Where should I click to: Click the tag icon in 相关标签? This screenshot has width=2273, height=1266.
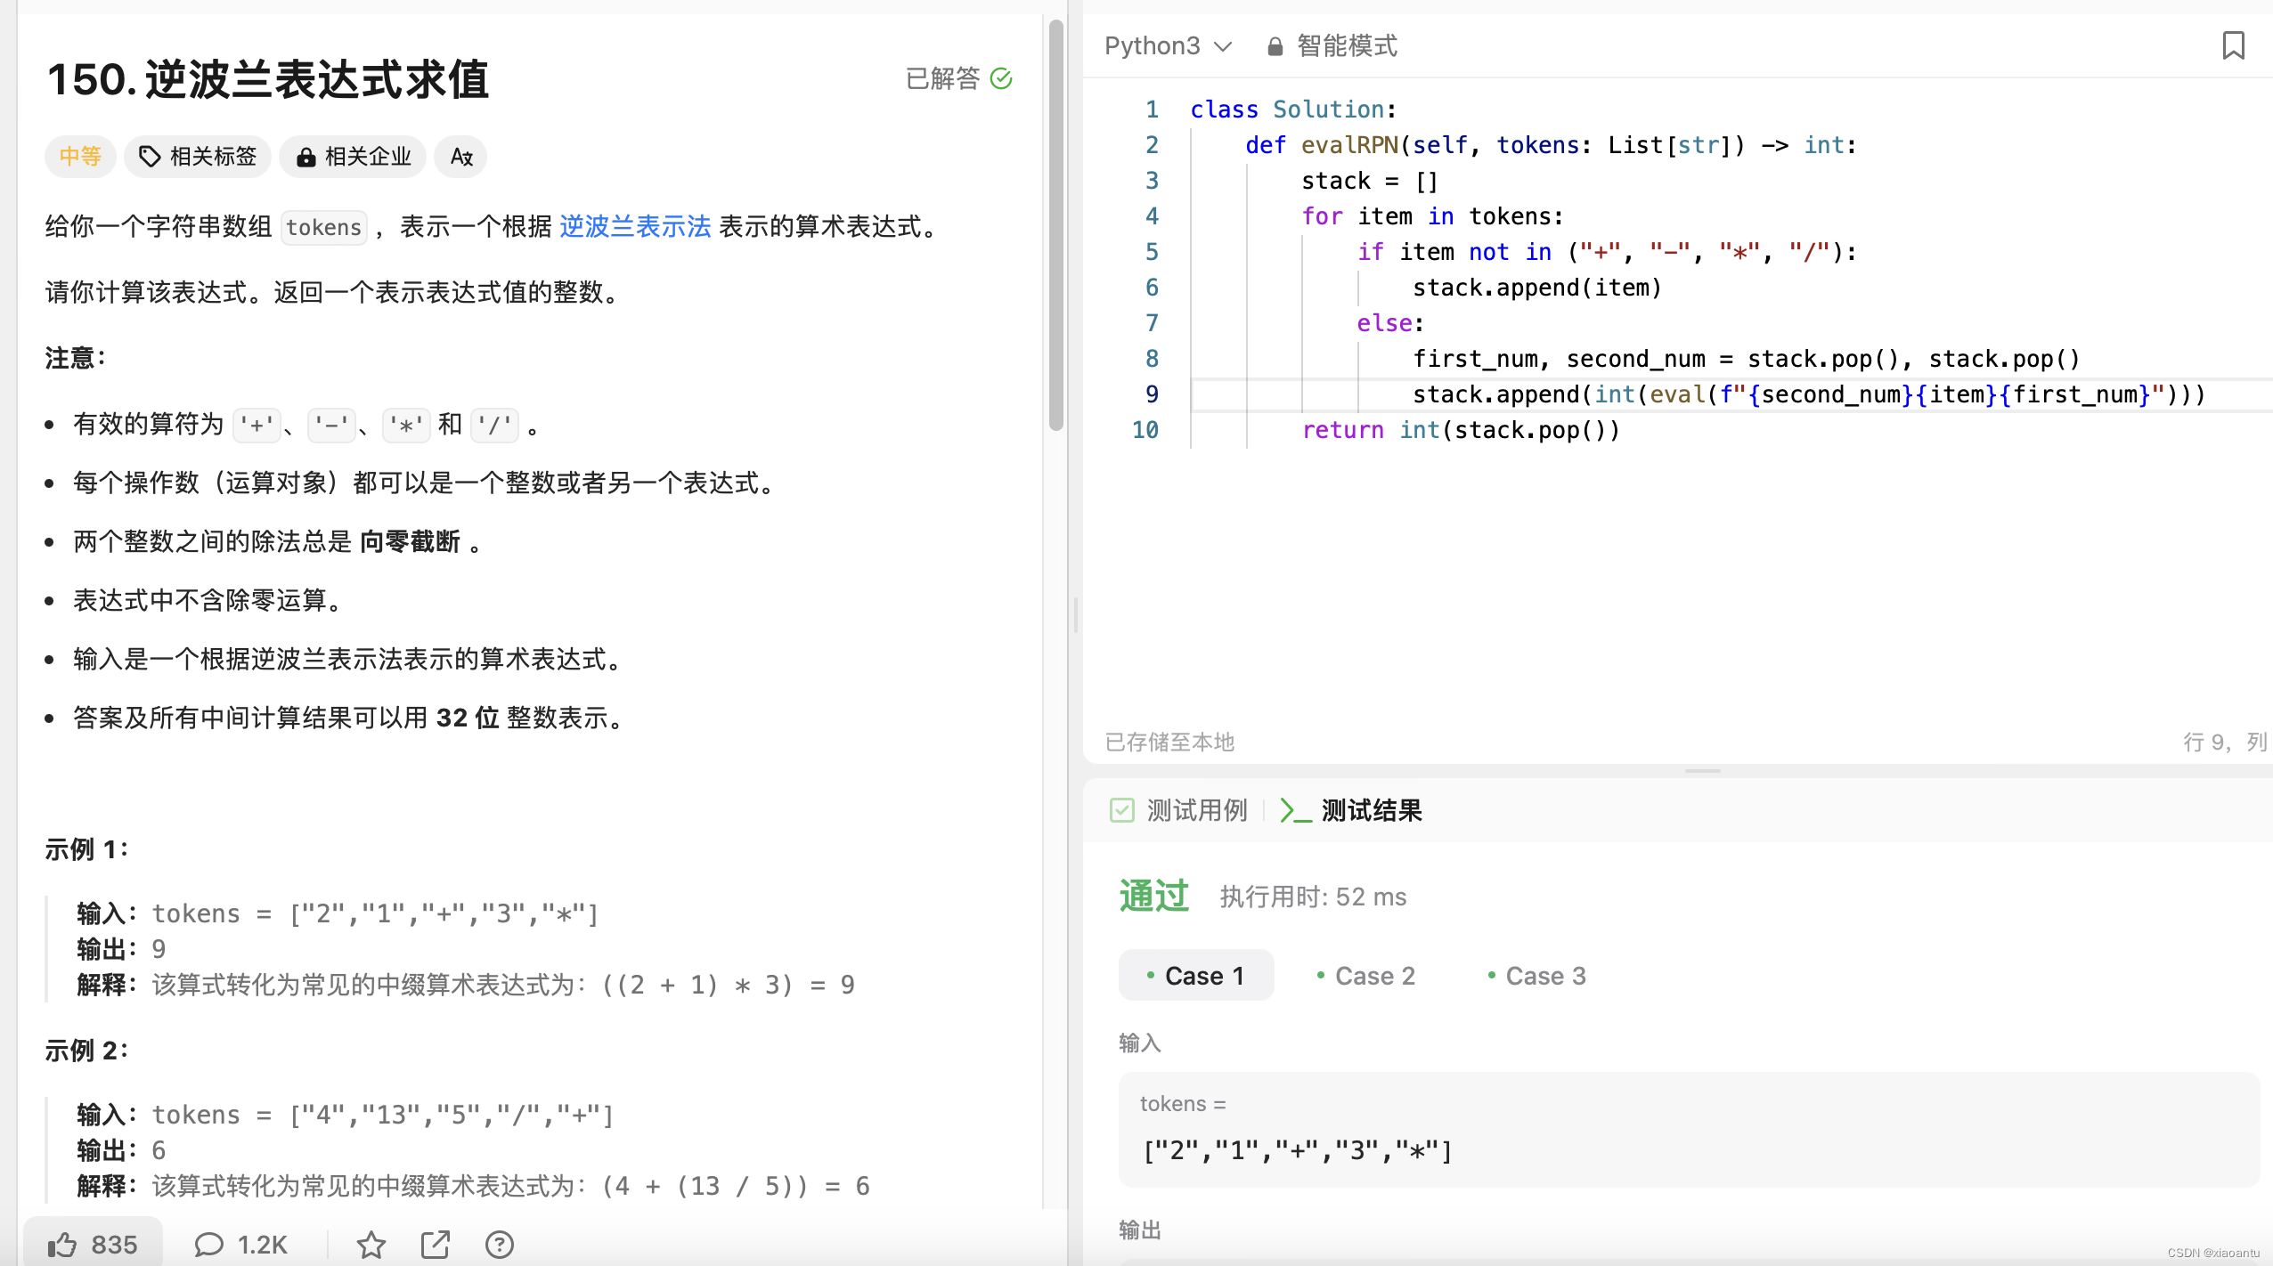150,157
